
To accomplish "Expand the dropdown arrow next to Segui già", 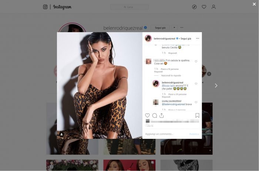I will 174,28.
